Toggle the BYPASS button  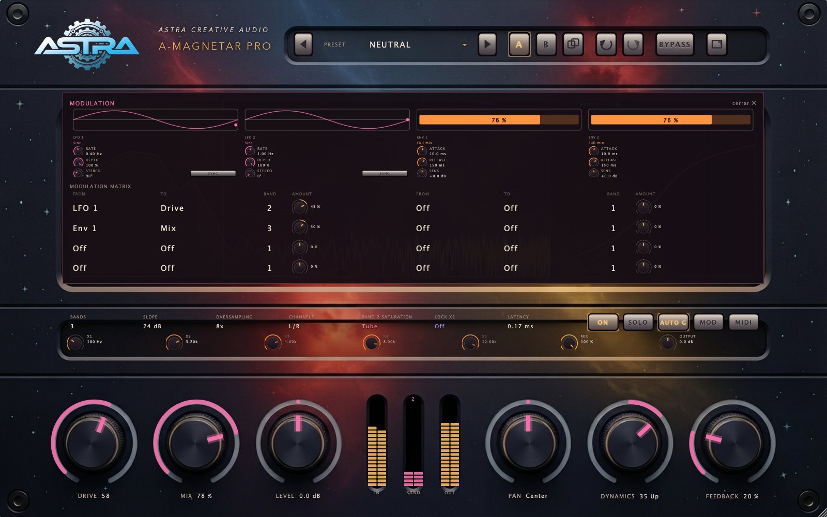674,44
